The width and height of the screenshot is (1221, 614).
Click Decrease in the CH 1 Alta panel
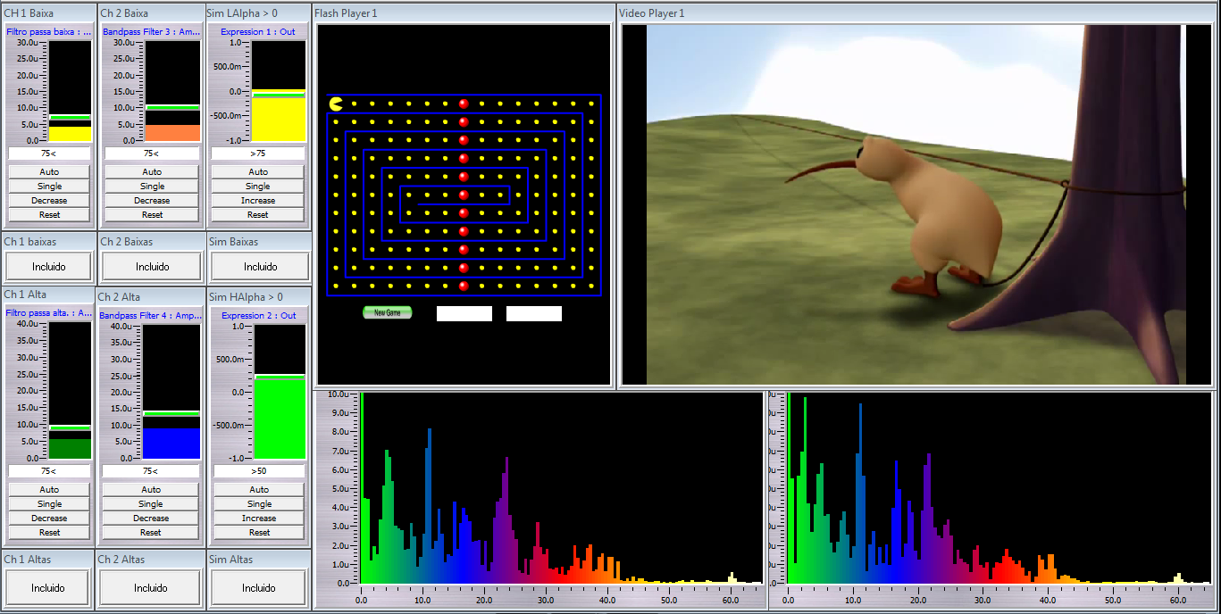coord(49,518)
